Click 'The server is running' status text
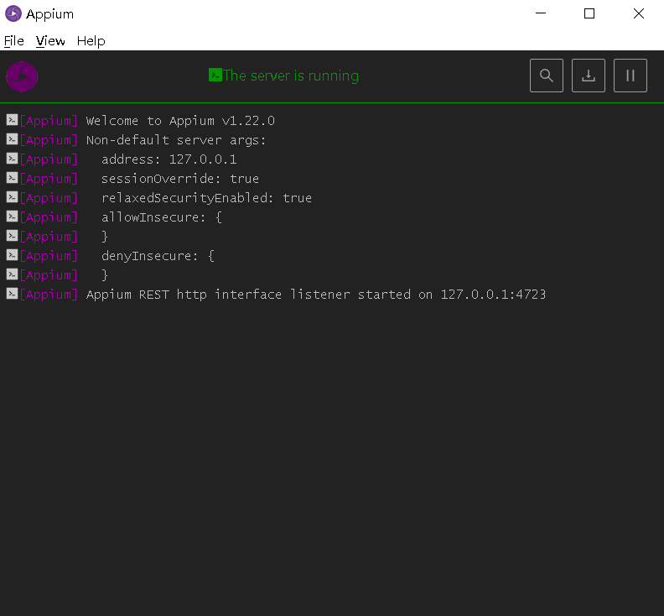Viewport: 664px width, 616px height. pos(291,76)
